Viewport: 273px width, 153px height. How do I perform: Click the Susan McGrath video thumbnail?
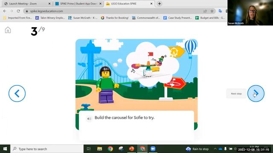pyautogui.click(x=250, y=13)
